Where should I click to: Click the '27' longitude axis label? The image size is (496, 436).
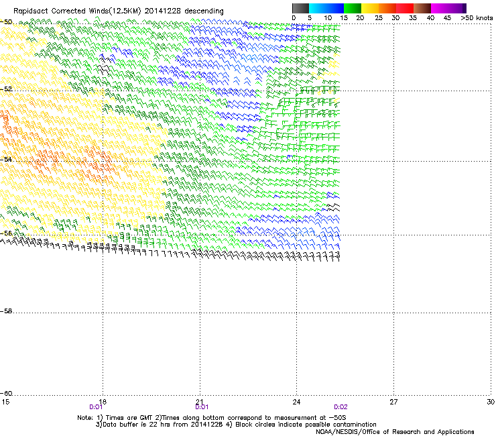[x=393, y=402]
